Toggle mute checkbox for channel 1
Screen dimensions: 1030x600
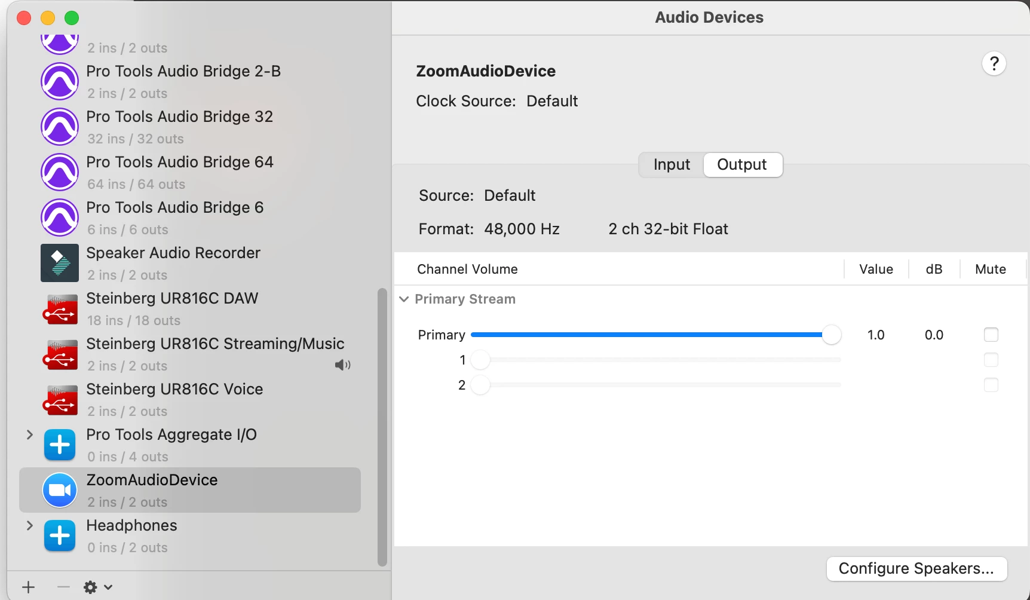coord(991,360)
